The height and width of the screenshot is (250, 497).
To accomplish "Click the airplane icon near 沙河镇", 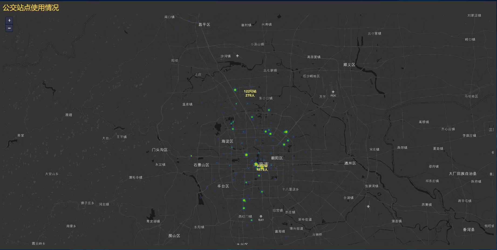I will pyautogui.click(x=237, y=56).
